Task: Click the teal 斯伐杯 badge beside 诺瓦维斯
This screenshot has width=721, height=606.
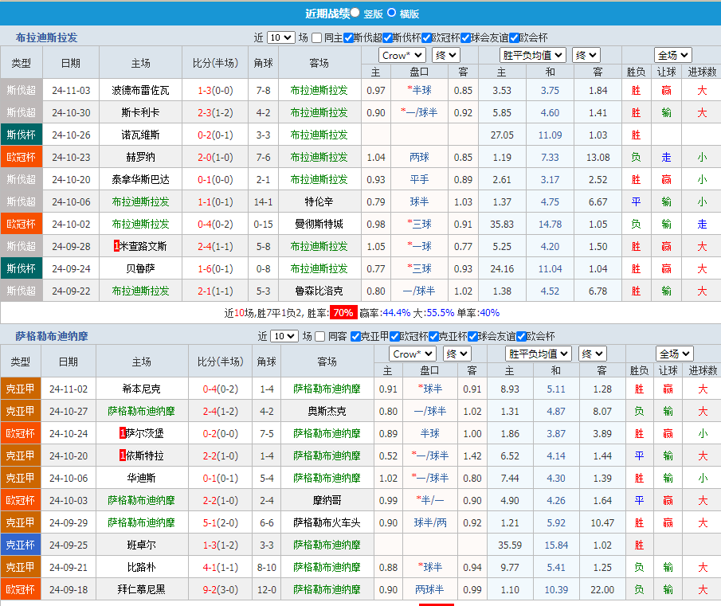Action: tap(22, 135)
